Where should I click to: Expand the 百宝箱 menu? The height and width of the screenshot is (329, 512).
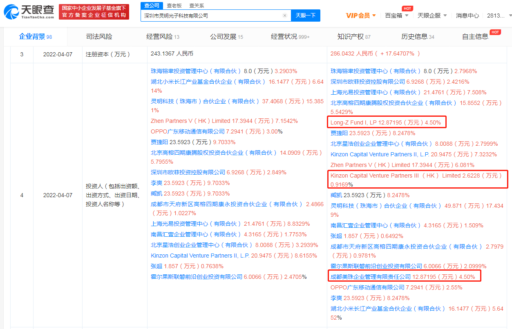point(396,16)
